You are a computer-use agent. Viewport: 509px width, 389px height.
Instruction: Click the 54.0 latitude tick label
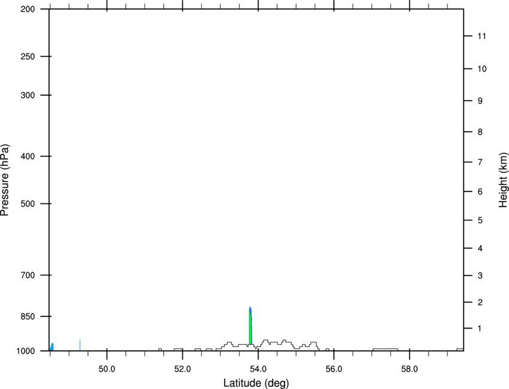(x=258, y=369)
